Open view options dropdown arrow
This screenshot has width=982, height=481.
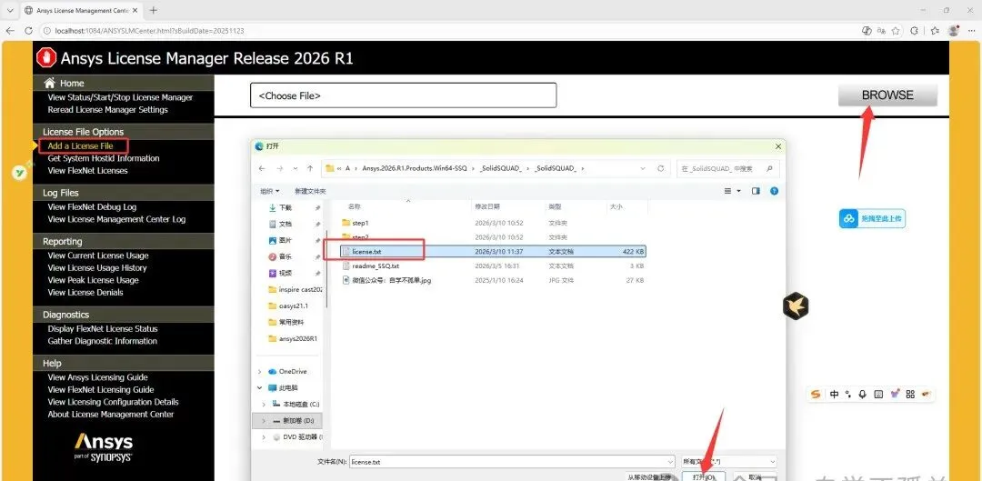739,190
